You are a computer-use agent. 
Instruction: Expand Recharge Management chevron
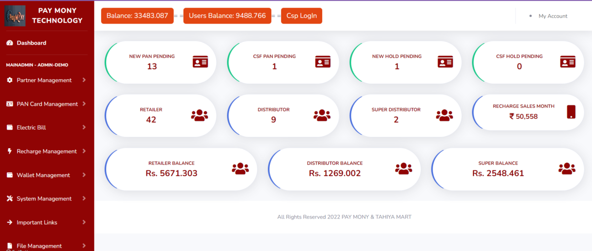[x=84, y=151]
